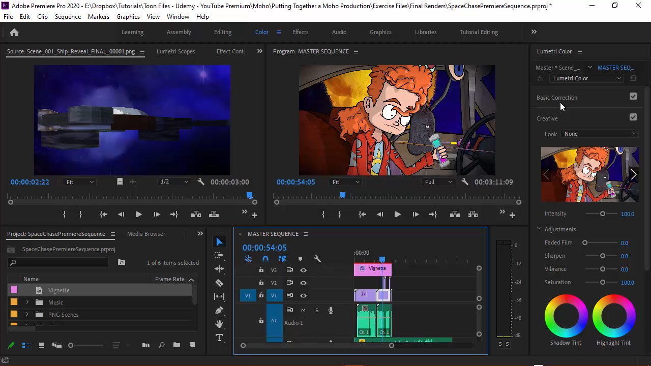Hide track V3 with the eye icon
The image size is (651, 366).
(303, 270)
